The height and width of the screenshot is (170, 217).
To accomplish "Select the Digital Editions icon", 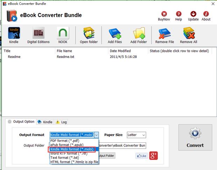I will click(x=38, y=33).
